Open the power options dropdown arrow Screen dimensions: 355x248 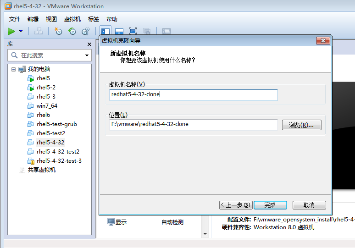click(21, 31)
